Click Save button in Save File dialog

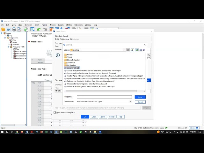(x=140, y=97)
